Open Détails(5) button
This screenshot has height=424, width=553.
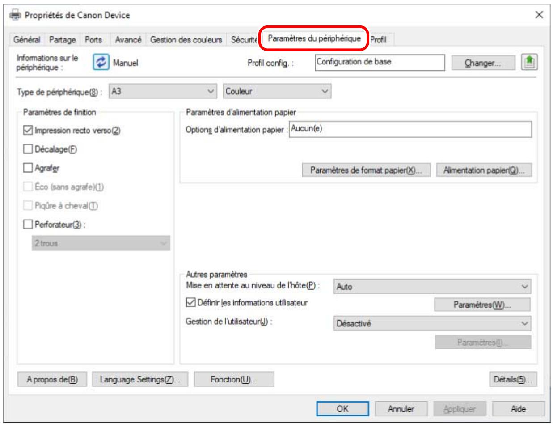click(x=512, y=380)
